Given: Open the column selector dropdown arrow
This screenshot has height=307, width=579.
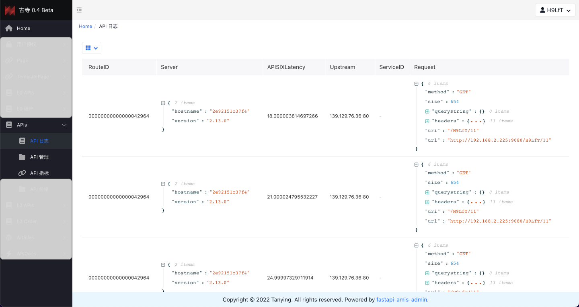Looking at the screenshot, I should point(96,48).
